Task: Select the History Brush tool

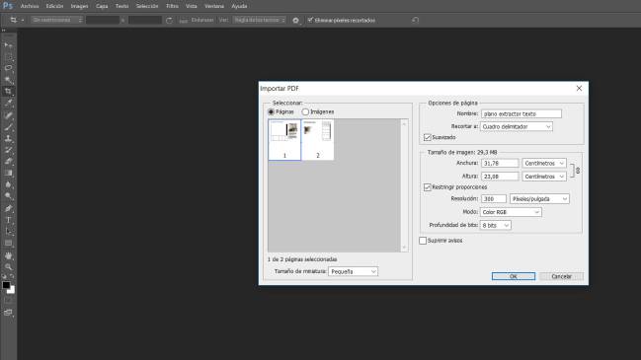Action: [x=8, y=150]
